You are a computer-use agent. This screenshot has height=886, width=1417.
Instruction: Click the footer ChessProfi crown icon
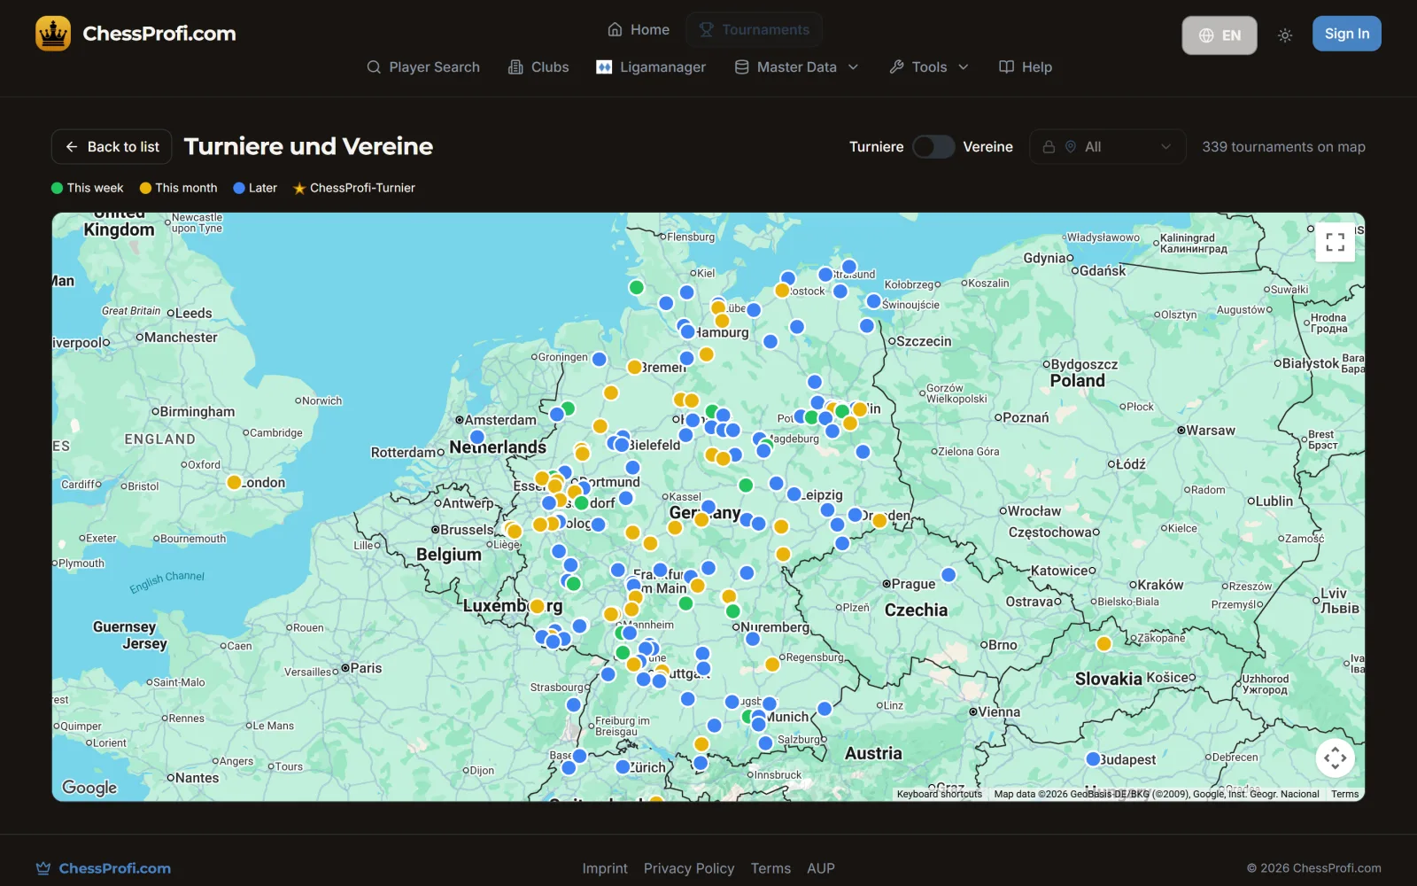(x=43, y=868)
